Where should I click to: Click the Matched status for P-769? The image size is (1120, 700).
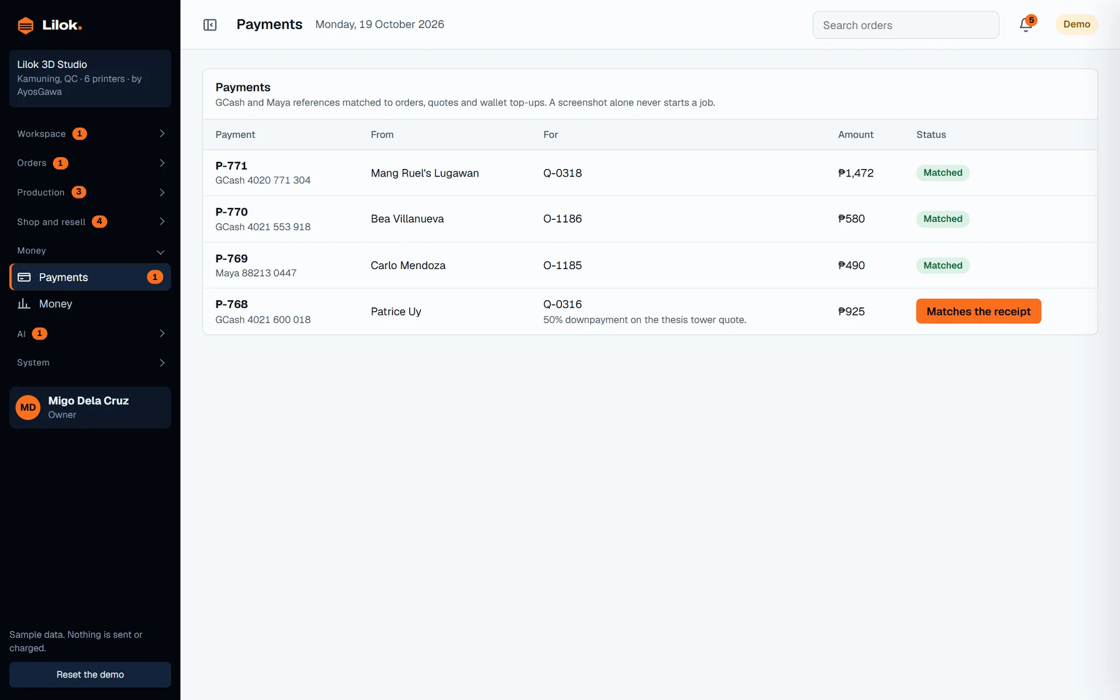pos(943,265)
